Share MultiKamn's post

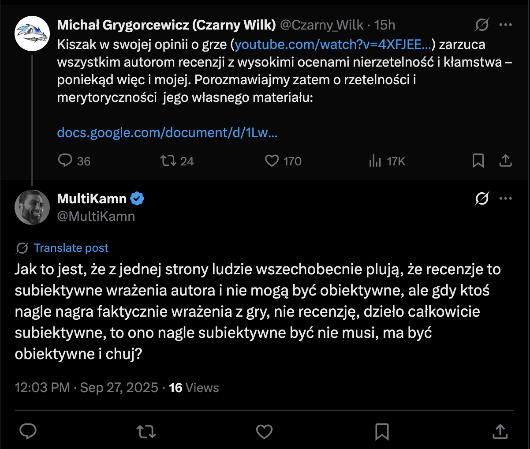(500, 431)
